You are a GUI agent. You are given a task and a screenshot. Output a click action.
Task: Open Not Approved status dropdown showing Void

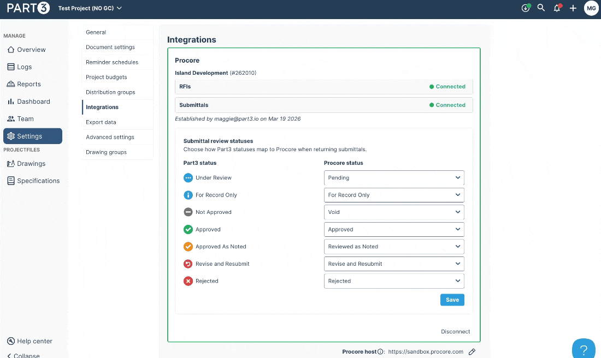tap(394, 212)
